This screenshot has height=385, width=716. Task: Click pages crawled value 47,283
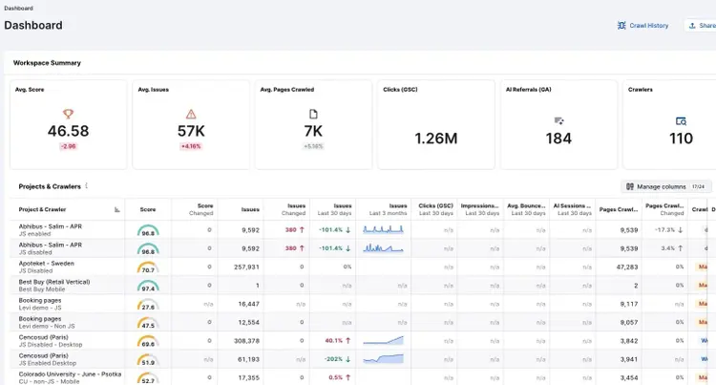pos(627,267)
